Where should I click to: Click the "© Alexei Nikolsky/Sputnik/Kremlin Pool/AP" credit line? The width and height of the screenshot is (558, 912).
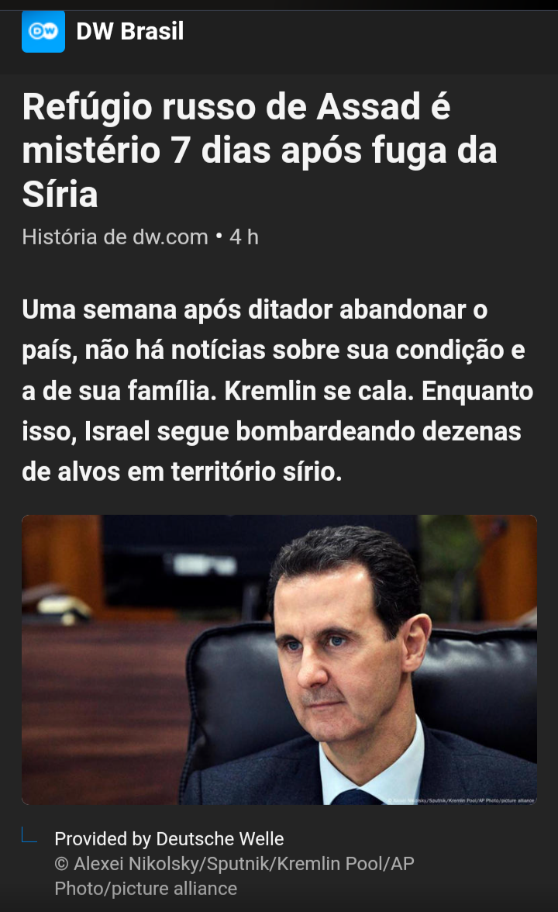point(234,864)
